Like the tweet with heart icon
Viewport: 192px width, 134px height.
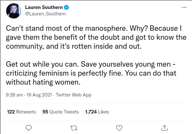point(119,127)
